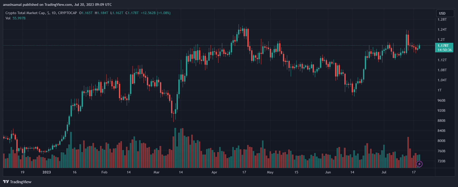
Task: Click the open value O1.165T in legend
Action: (86, 13)
